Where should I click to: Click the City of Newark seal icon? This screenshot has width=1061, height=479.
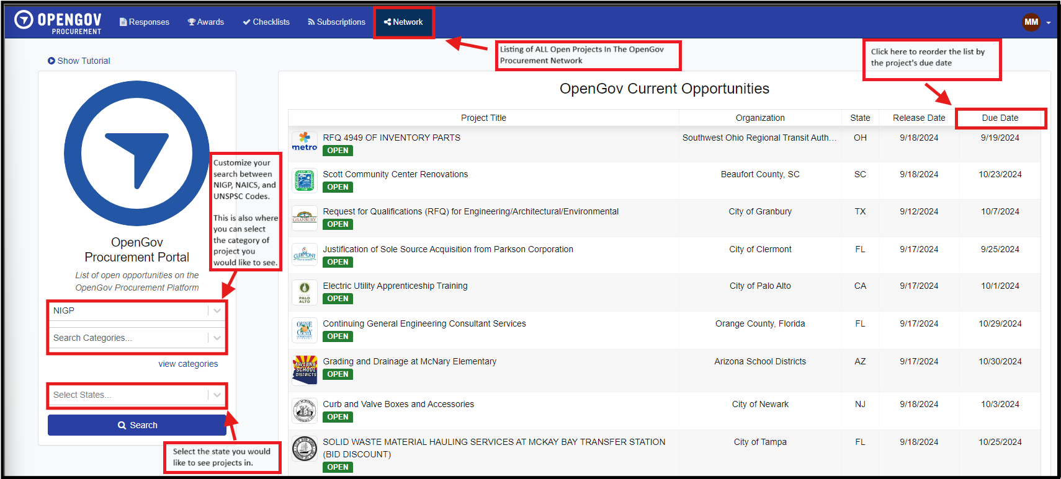pos(304,410)
